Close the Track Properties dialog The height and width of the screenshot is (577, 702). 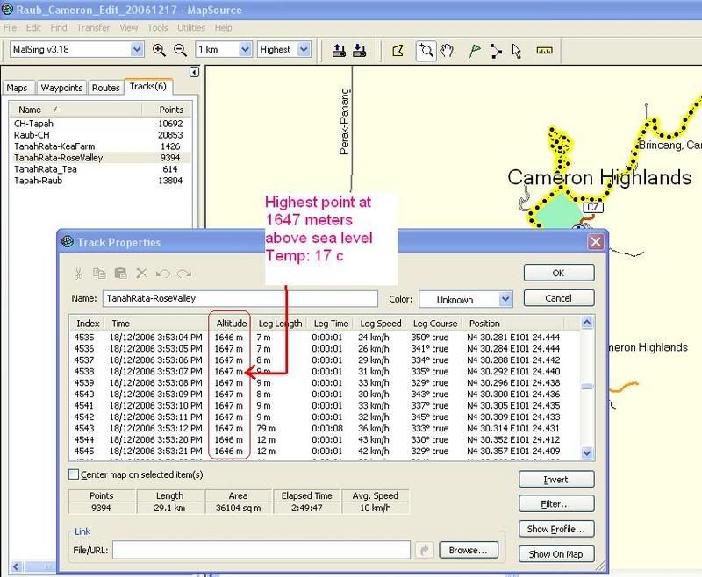[x=596, y=242]
